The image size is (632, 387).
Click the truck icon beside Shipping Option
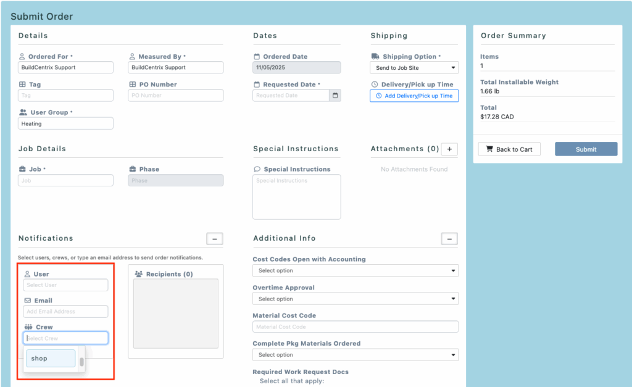click(375, 57)
